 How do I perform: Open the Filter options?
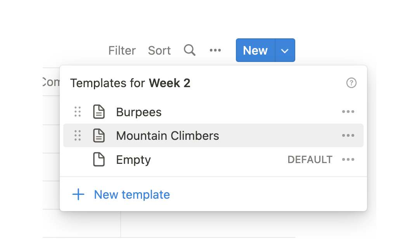coord(122,50)
